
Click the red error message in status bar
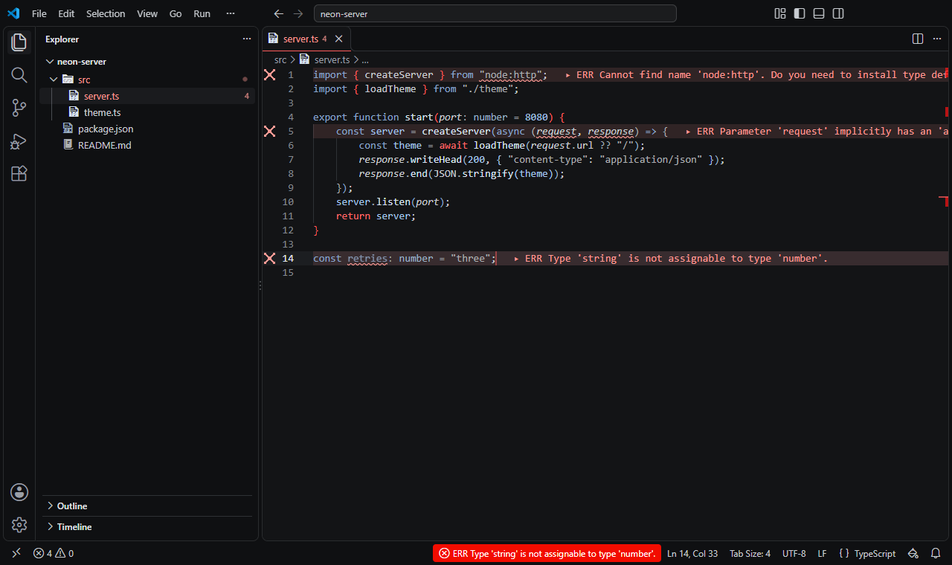[x=547, y=553]
